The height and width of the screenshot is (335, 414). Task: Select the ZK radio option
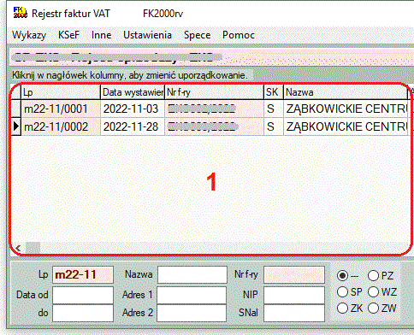342,309
